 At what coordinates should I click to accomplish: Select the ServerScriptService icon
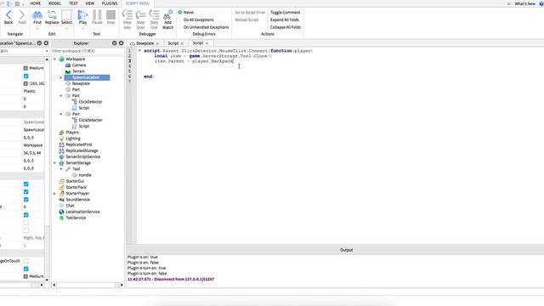click(61, 156)
